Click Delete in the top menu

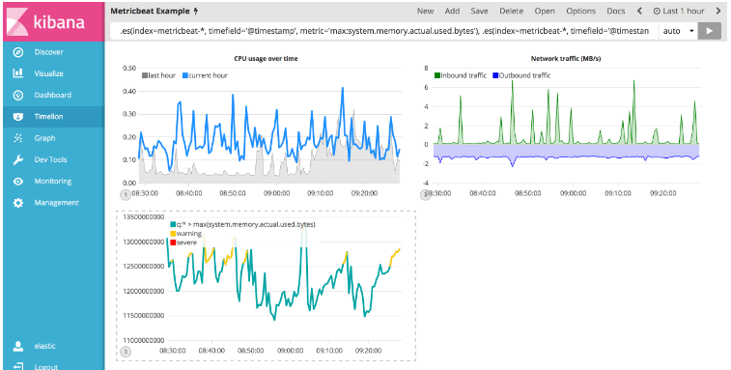(512, 11)
